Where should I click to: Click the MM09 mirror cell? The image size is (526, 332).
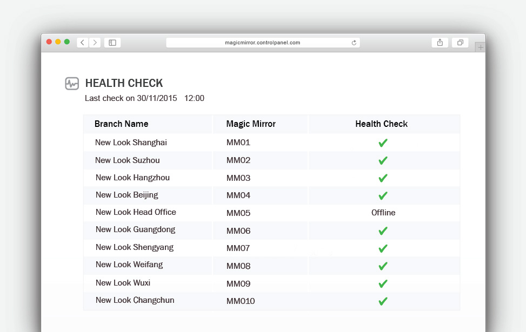coord(238,284)
